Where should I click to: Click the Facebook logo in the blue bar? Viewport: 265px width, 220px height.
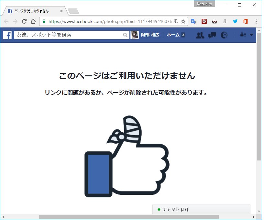[x=7, y=35]
